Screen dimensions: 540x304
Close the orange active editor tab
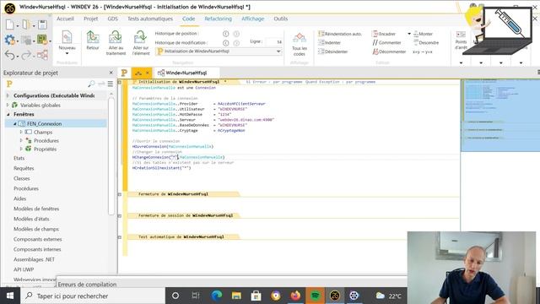[x=148, y=73]
